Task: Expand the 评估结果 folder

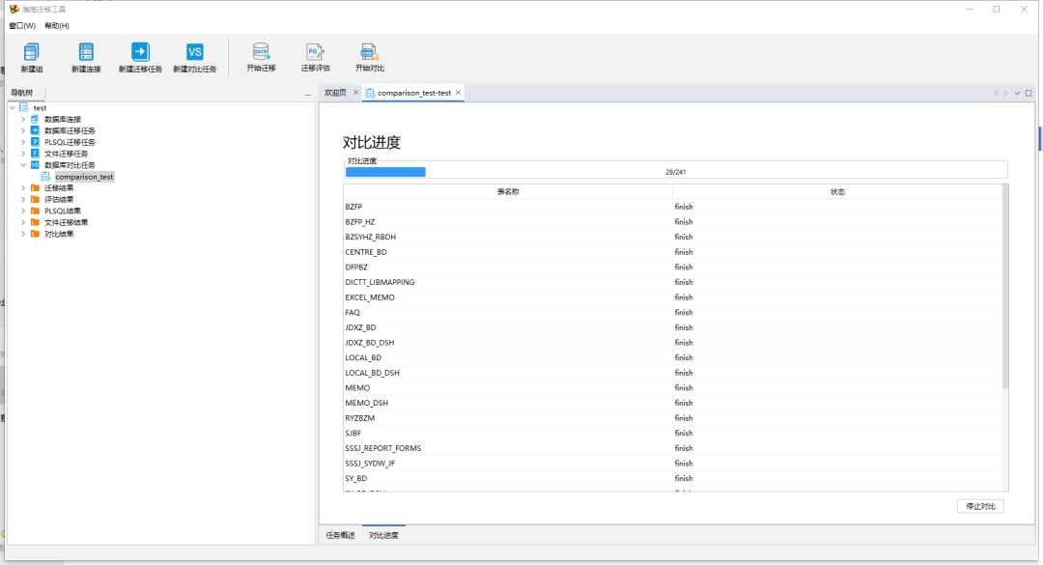Action: 23,199
